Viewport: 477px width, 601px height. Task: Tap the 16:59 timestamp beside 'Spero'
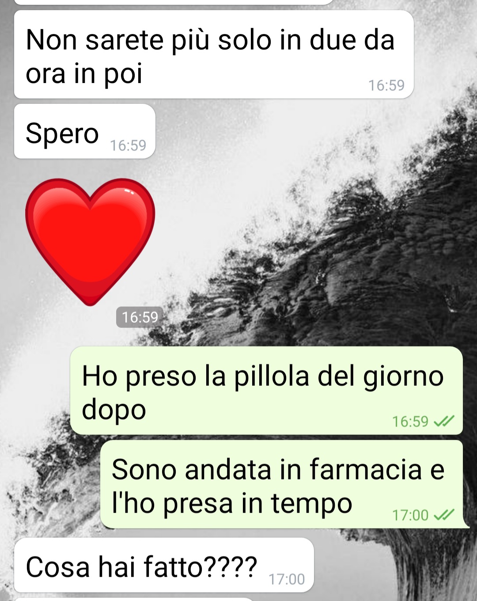128,145
